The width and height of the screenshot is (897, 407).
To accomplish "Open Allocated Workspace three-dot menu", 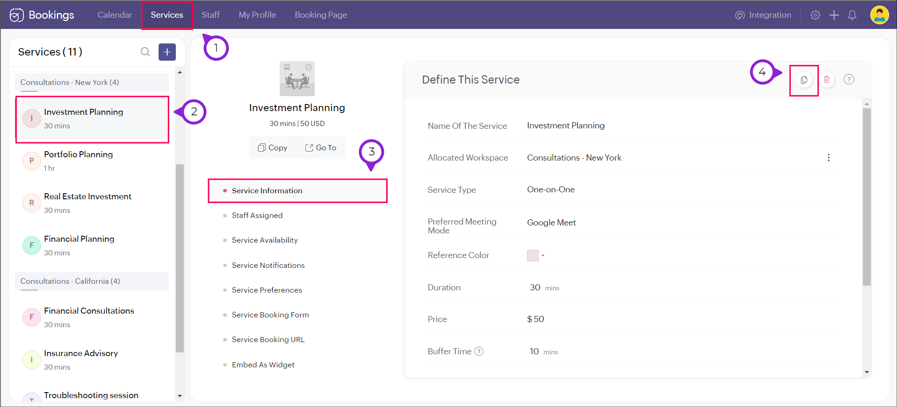I will pyautogui.click(x=828, y=158).
